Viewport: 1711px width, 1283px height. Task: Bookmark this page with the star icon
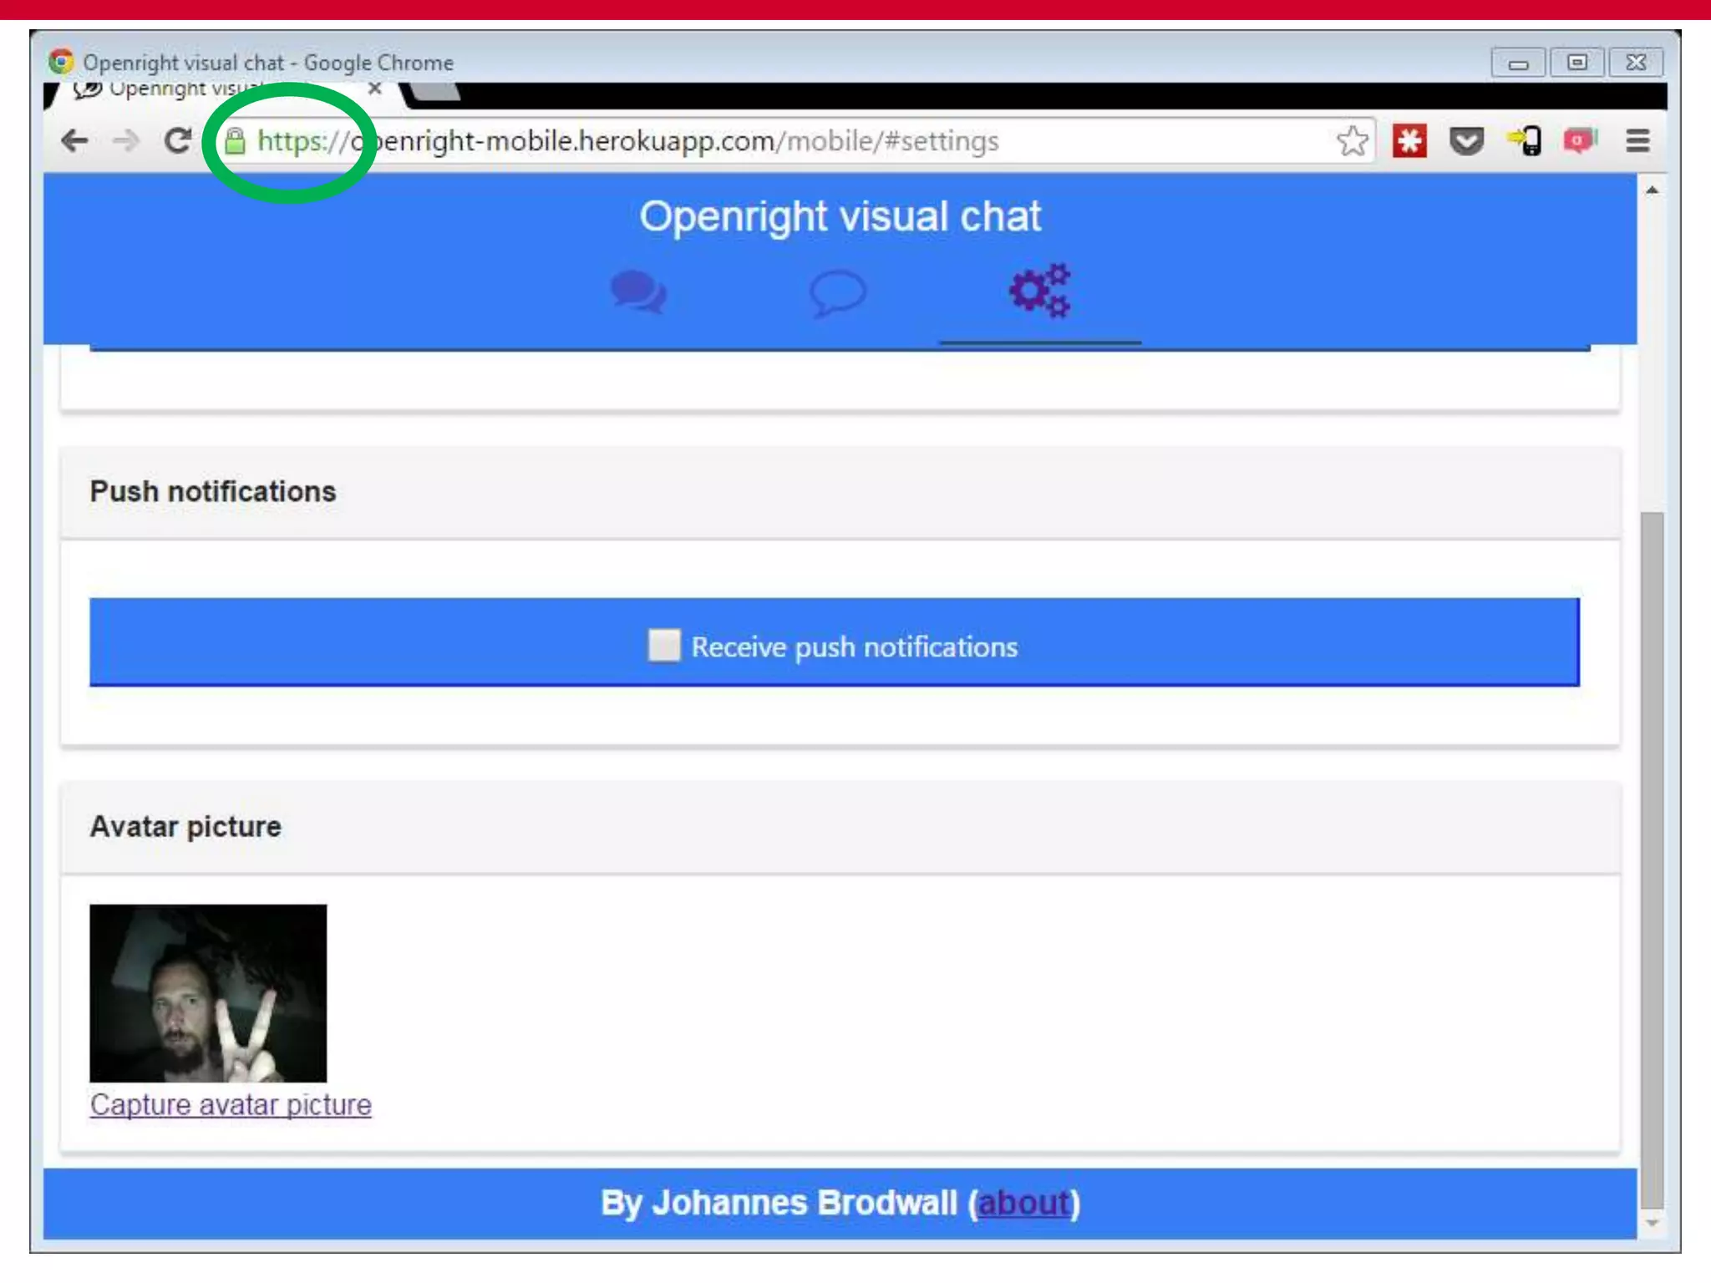[1352, 141]
